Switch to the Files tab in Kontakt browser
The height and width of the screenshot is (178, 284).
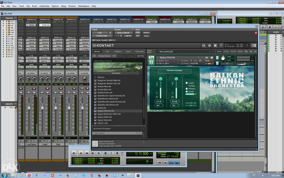(x=108, y=52)
